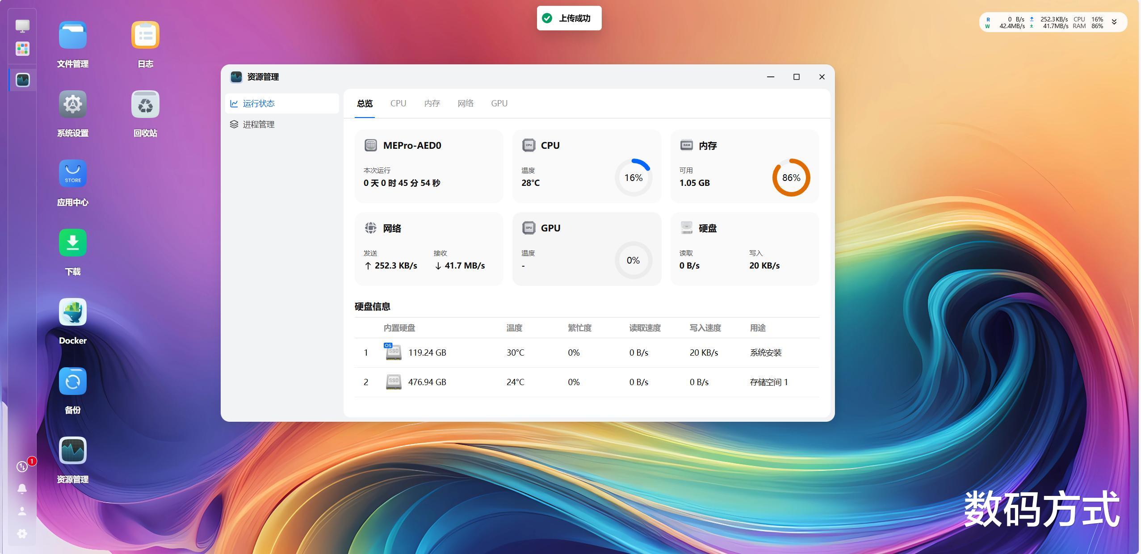Open the 备份 backup app icon

[x=72, y=382]
